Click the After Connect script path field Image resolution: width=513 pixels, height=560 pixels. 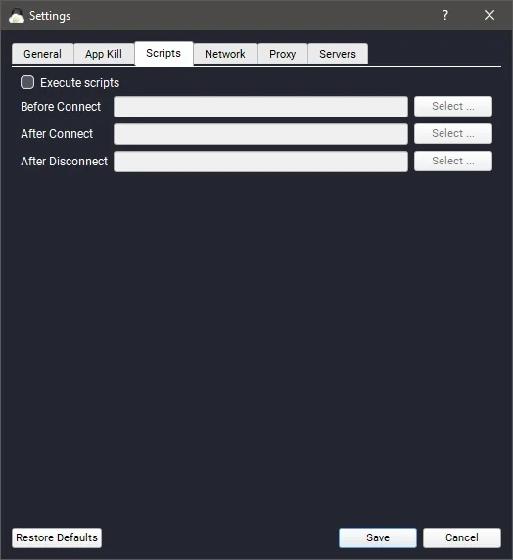260,134
